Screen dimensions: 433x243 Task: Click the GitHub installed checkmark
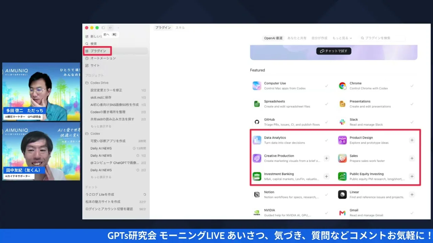pos(326,122)
